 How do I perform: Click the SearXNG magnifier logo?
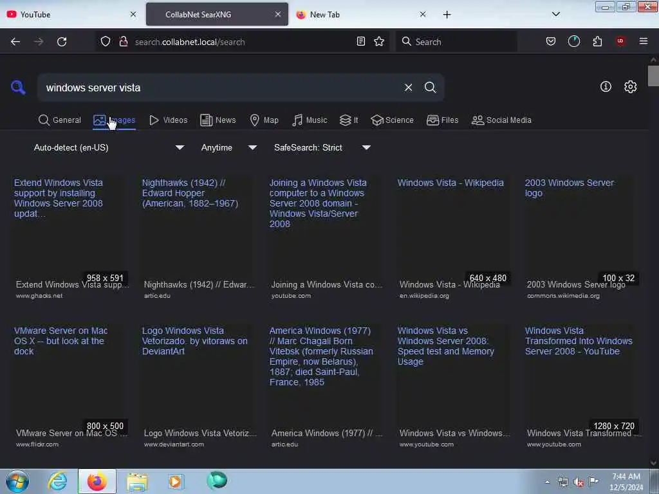point(18,87)
